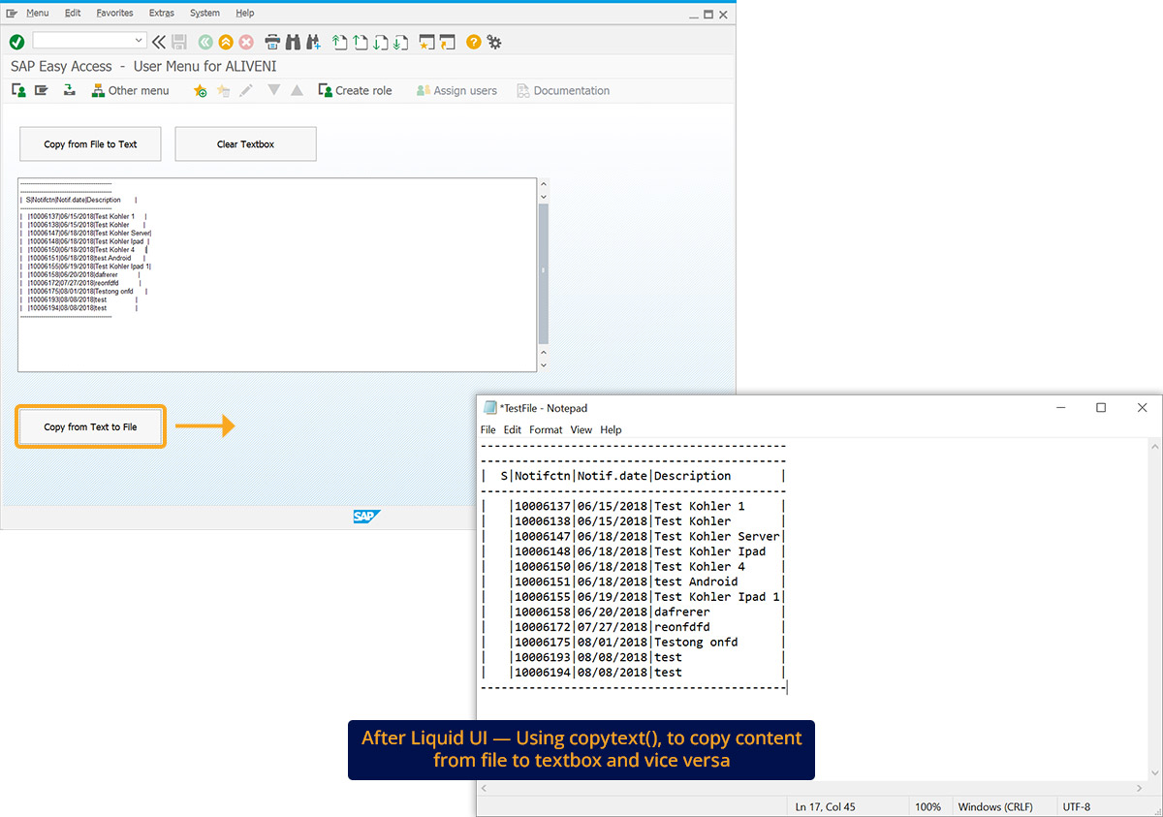This screenshot has width=1163, height=817.
Task: Open the SAP command field dropdown
Action: (140, 41)
